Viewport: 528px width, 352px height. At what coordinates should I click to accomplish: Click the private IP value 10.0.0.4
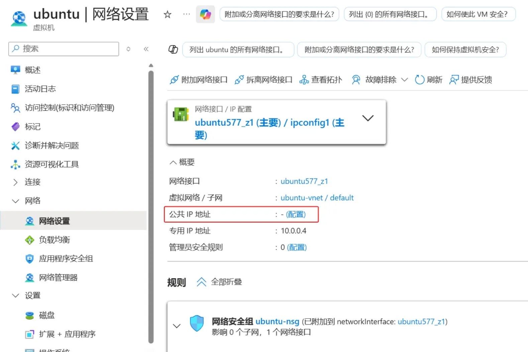(x=293, y=231)
